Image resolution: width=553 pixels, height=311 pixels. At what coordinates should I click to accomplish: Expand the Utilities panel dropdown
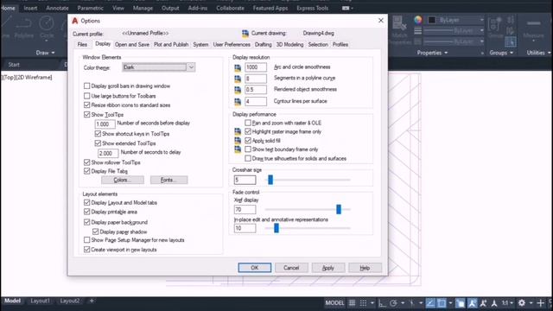tap(538, 53)
